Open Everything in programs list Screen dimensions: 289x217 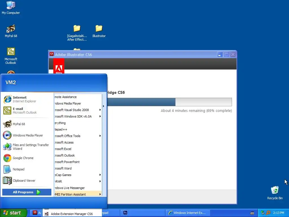click(x=78, y=123)
